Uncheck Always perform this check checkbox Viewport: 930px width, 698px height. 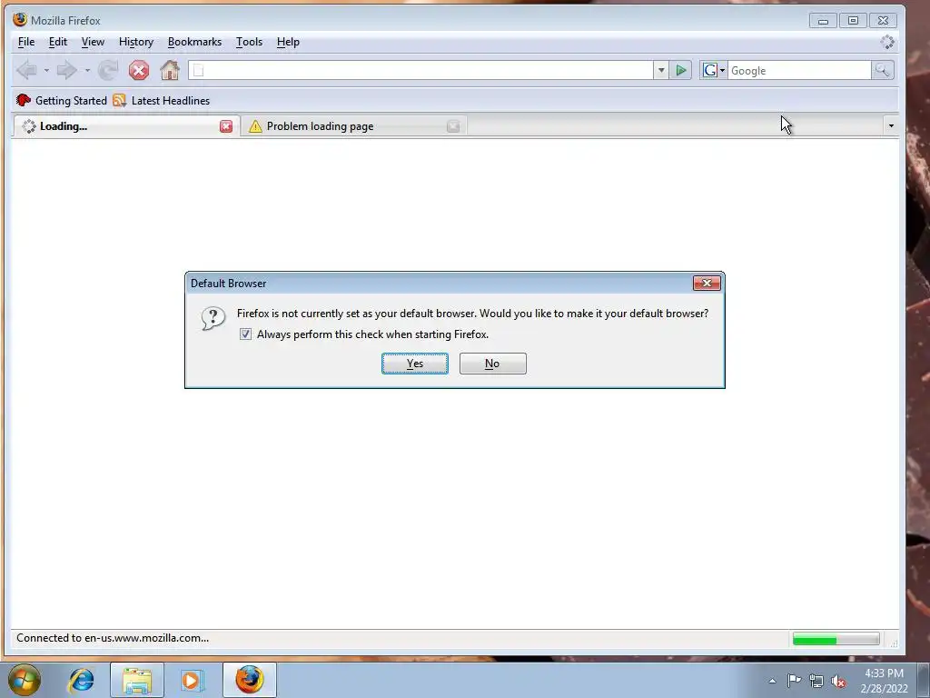245,334
